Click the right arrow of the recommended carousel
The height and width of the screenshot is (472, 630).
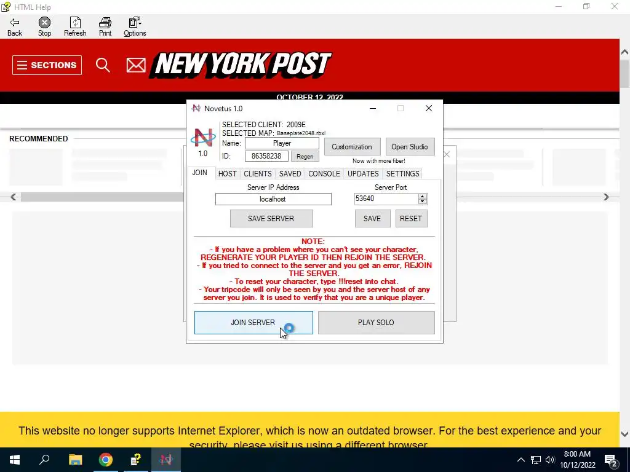(x=606, y=197)
